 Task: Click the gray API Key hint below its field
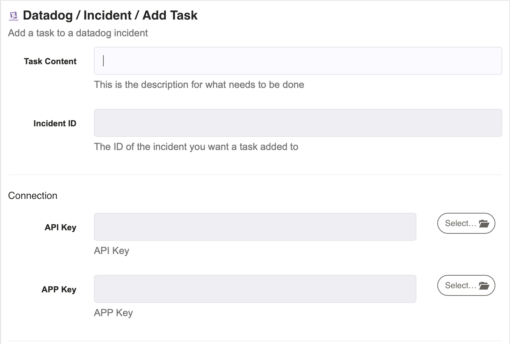coord(112,251)
